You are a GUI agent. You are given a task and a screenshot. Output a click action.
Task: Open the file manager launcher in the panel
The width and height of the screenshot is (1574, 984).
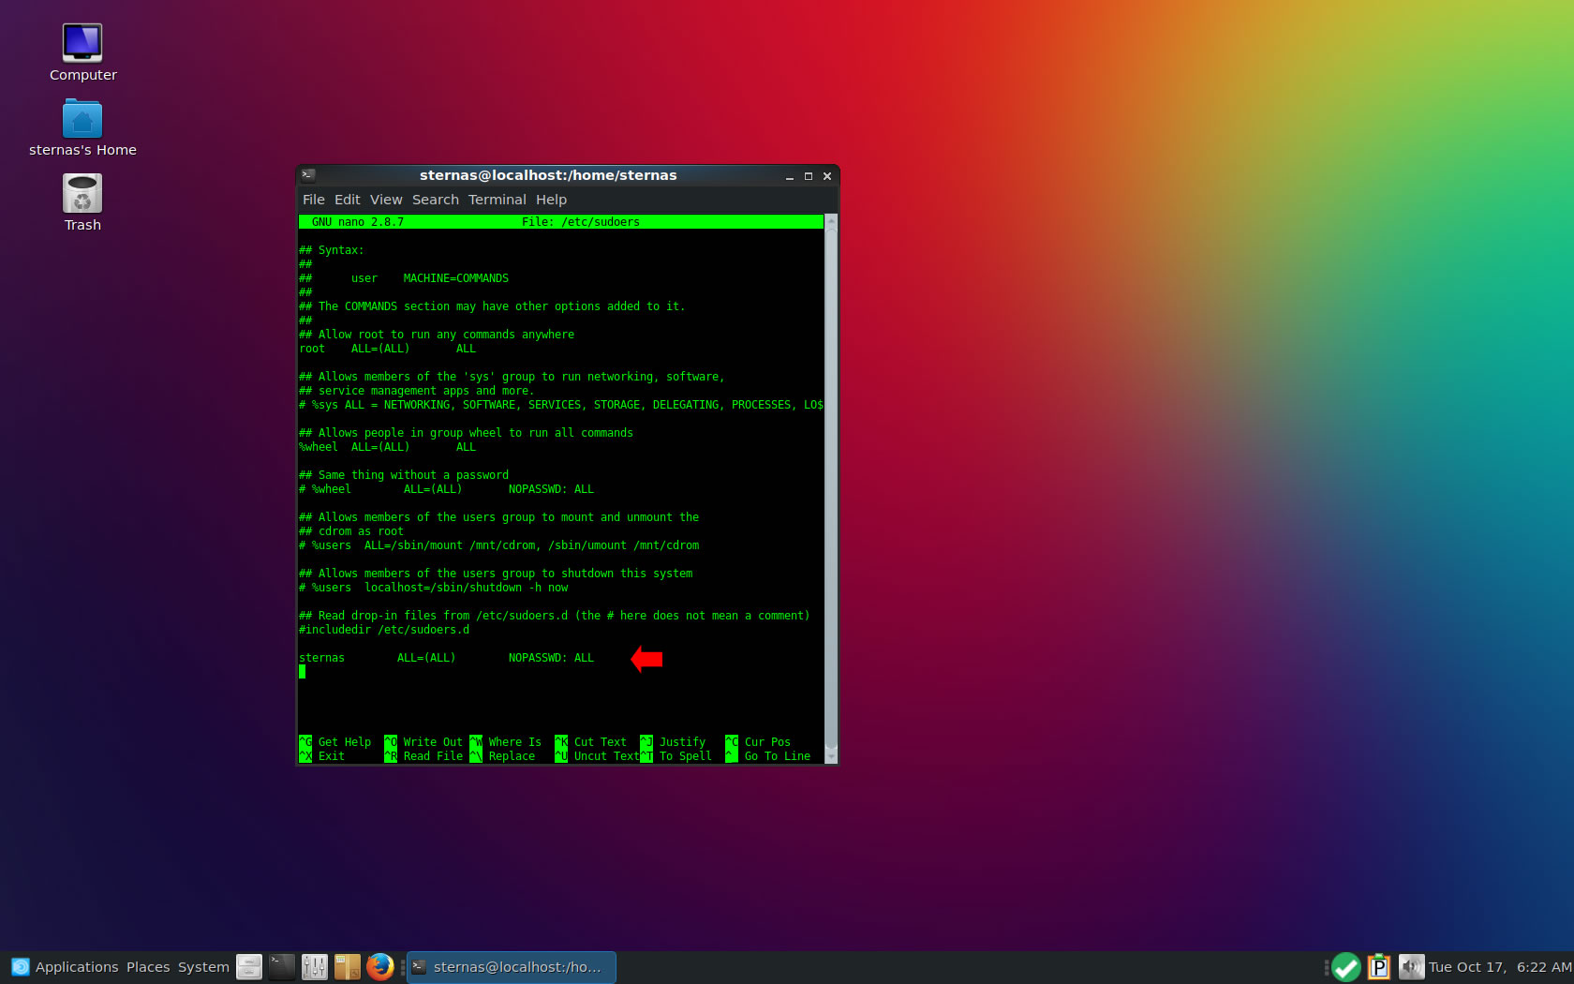(249, 967)
